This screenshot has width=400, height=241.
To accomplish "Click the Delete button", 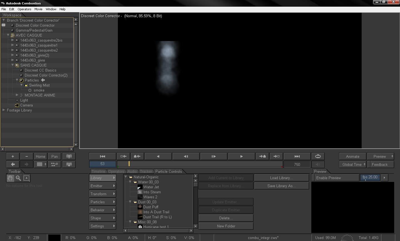I will click(x=226, y=218).
